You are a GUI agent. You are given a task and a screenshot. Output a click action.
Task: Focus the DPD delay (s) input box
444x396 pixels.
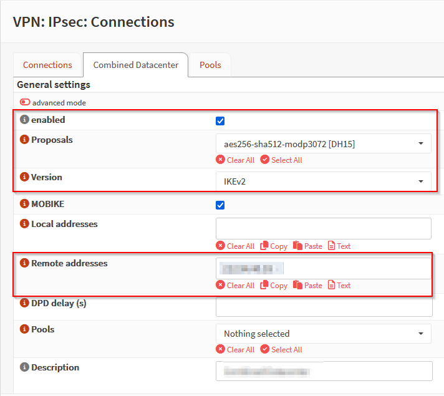coord(323,306)
